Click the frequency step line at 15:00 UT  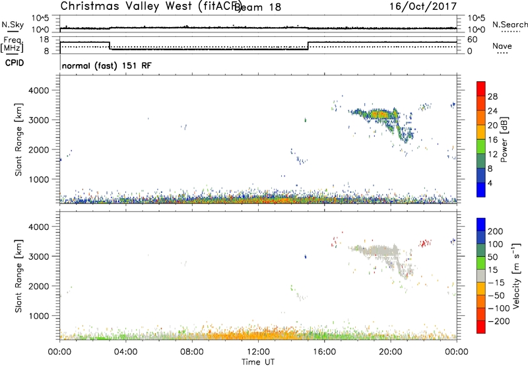click(x=308, y=46)
